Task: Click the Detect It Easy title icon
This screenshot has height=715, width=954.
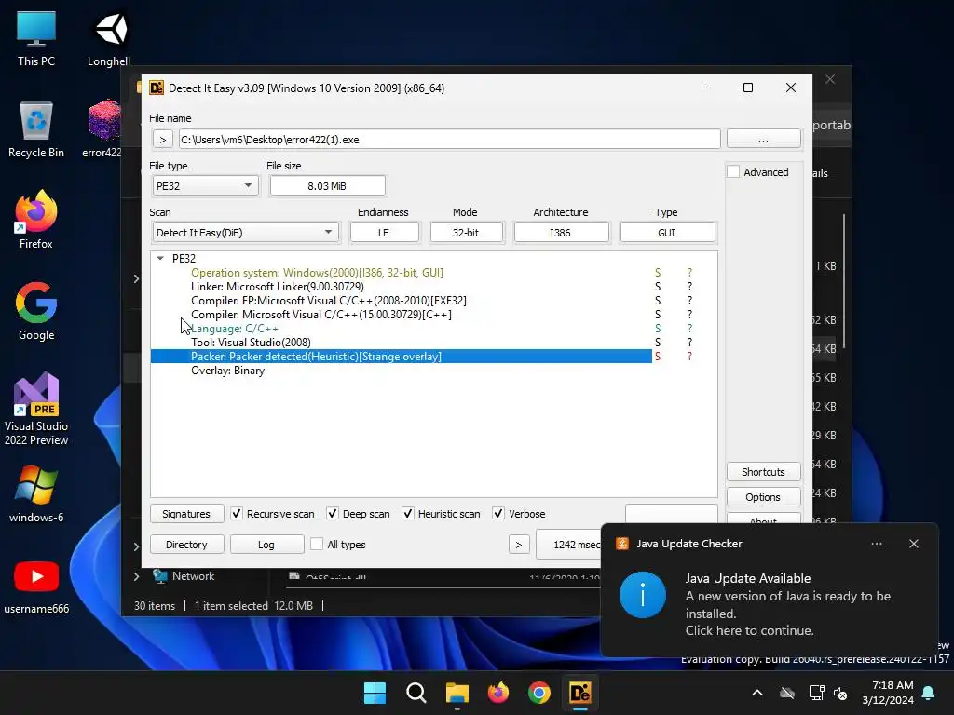Action: coord(157,88)
